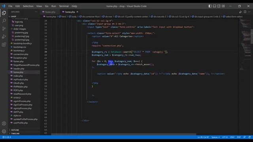
Task: Collapse the slider images folder
Action: 19,29
